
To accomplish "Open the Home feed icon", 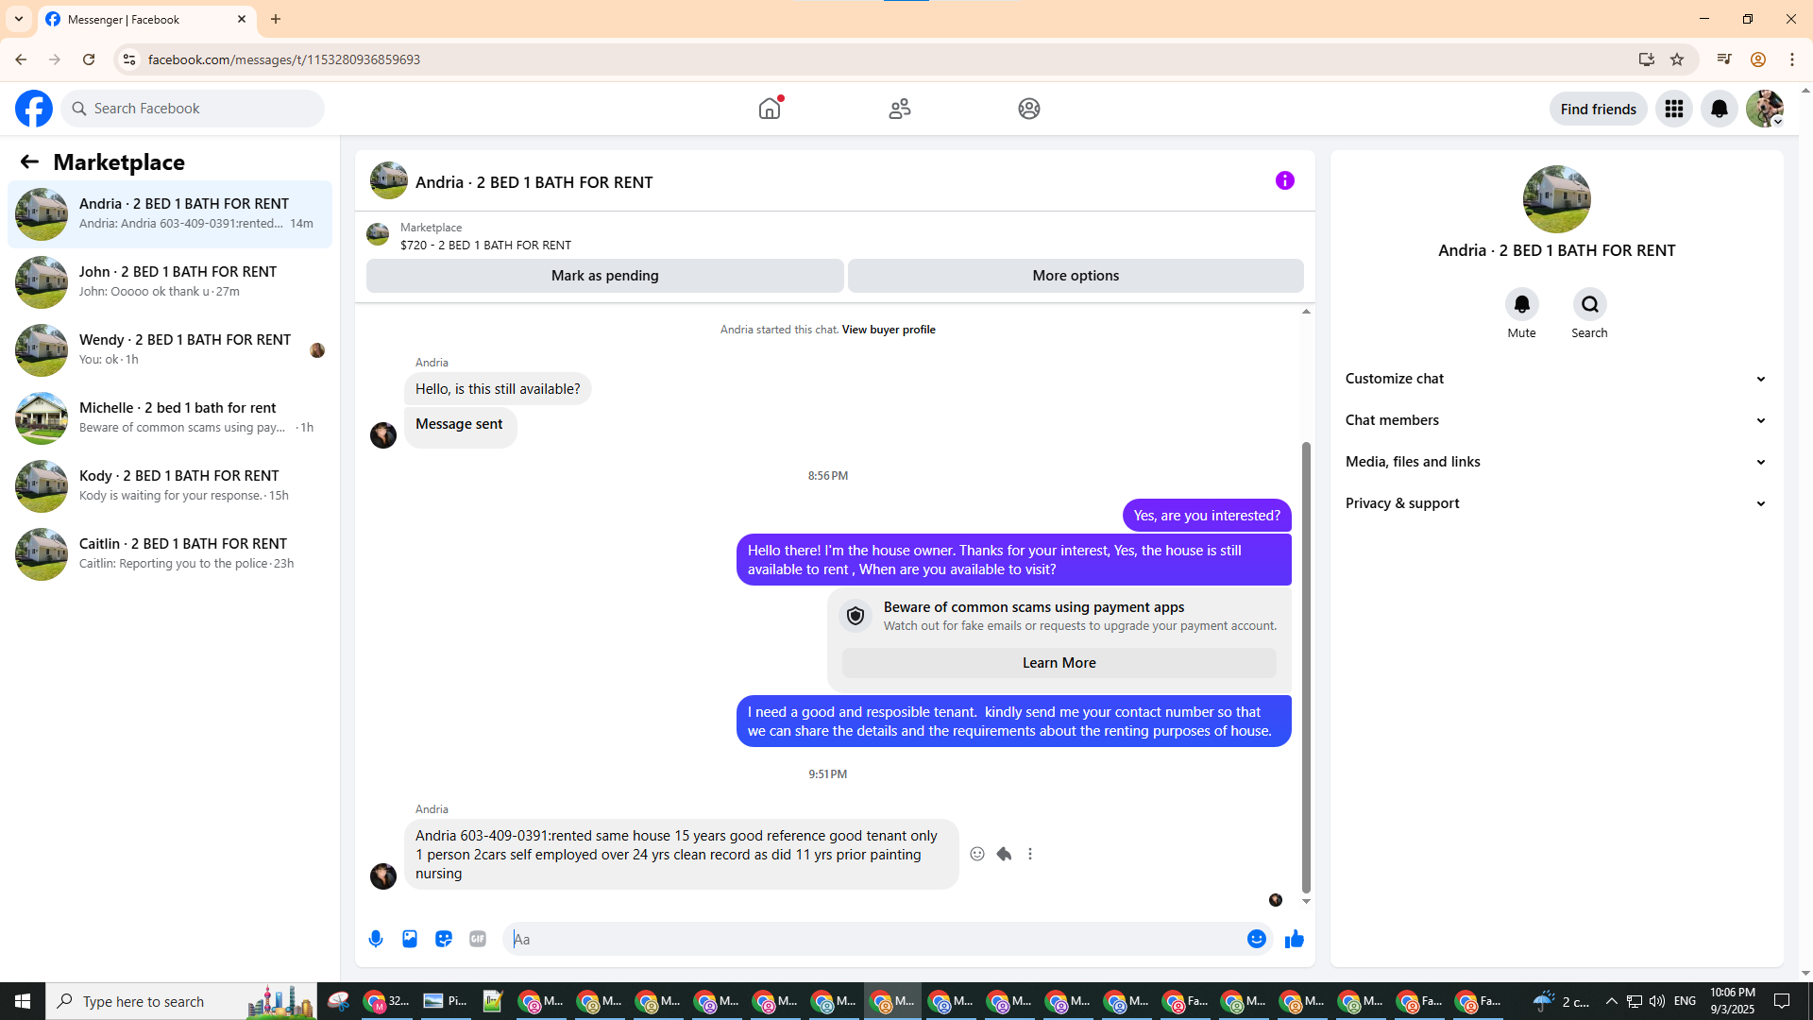I will pos(770,109).
